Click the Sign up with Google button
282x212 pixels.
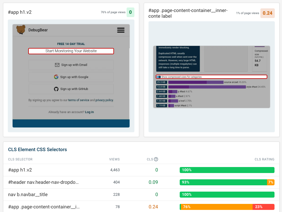point(71,77)
